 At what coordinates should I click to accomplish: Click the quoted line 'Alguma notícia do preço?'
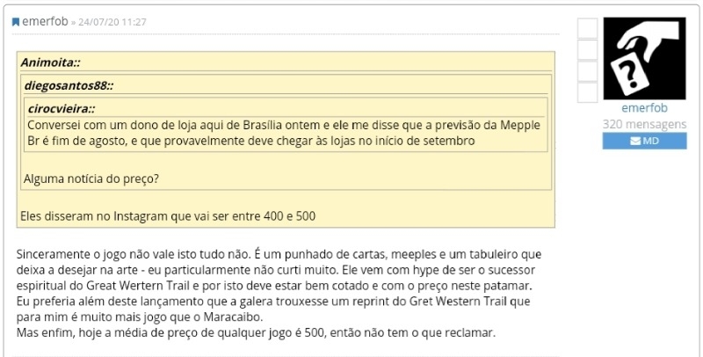click(91, 179)
